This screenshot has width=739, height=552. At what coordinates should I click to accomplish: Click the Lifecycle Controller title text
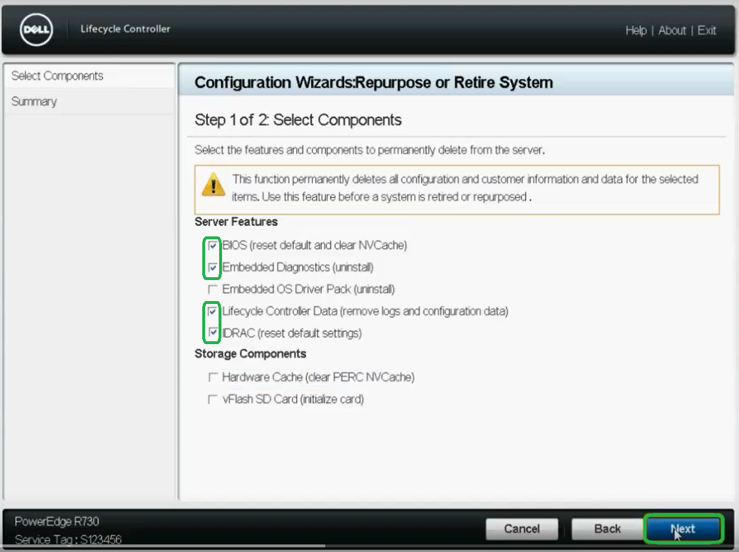(x=125, y=29)
